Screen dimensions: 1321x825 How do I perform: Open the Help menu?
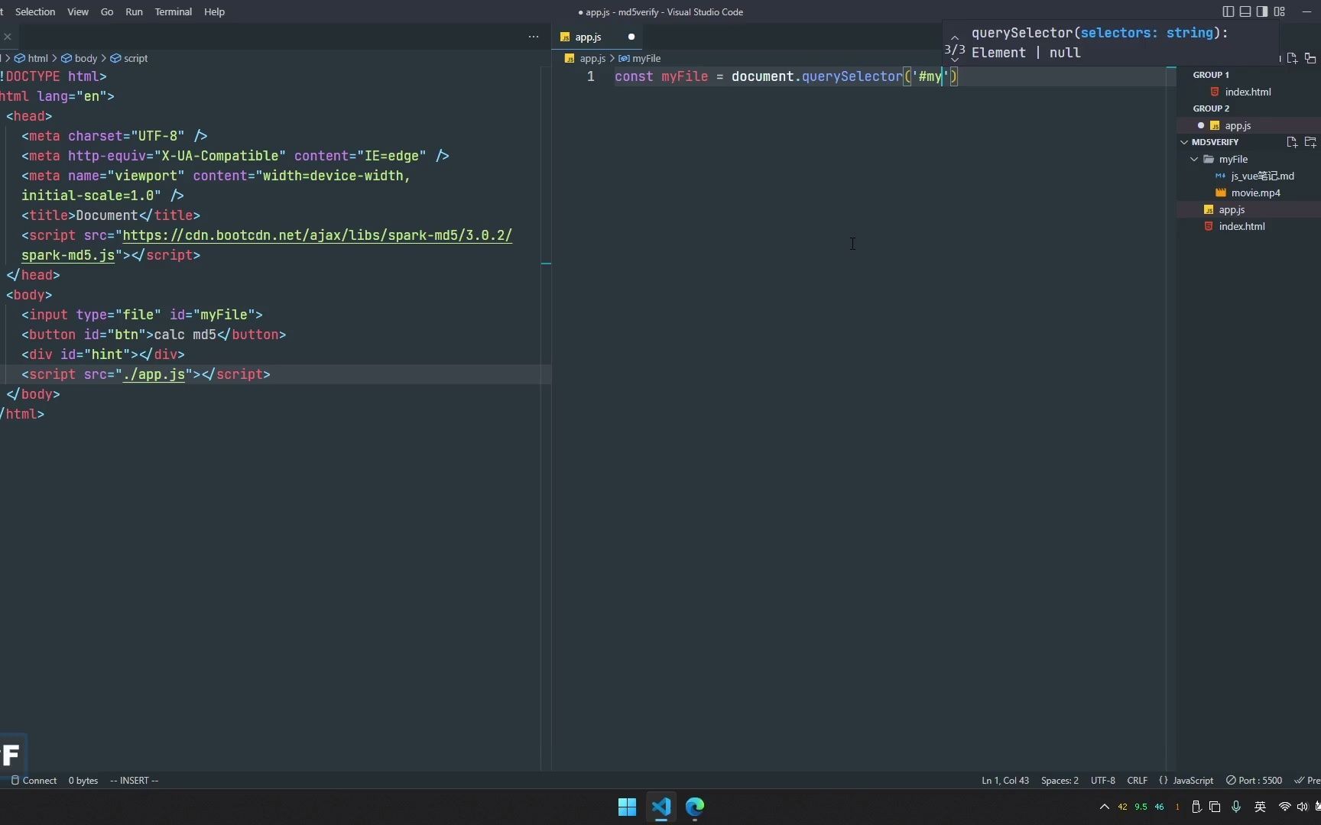(214, 11)
